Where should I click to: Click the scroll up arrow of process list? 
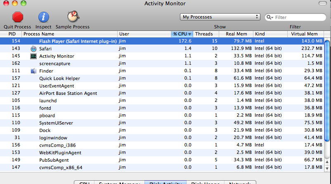pyautogui.click(x=327, y=162)
